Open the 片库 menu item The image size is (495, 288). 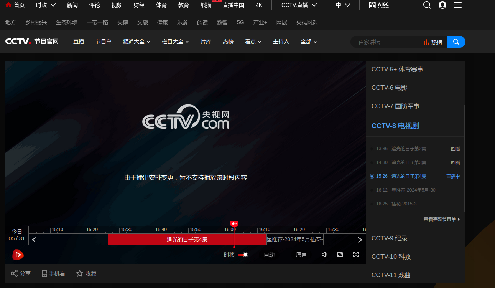coord(206,41)
